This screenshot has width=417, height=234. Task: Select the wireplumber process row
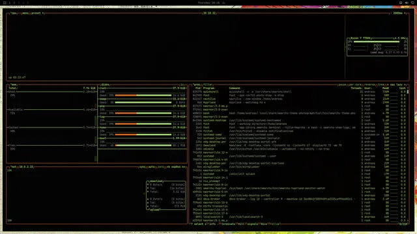coord(299,167)
